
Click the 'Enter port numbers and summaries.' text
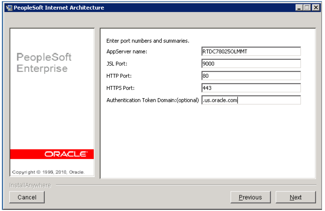tap(148, 41)
